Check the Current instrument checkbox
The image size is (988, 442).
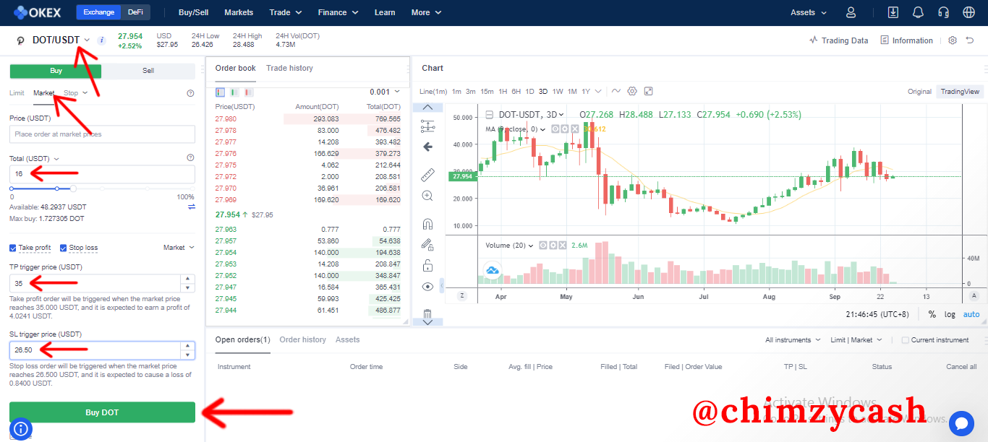click(905, 340)
